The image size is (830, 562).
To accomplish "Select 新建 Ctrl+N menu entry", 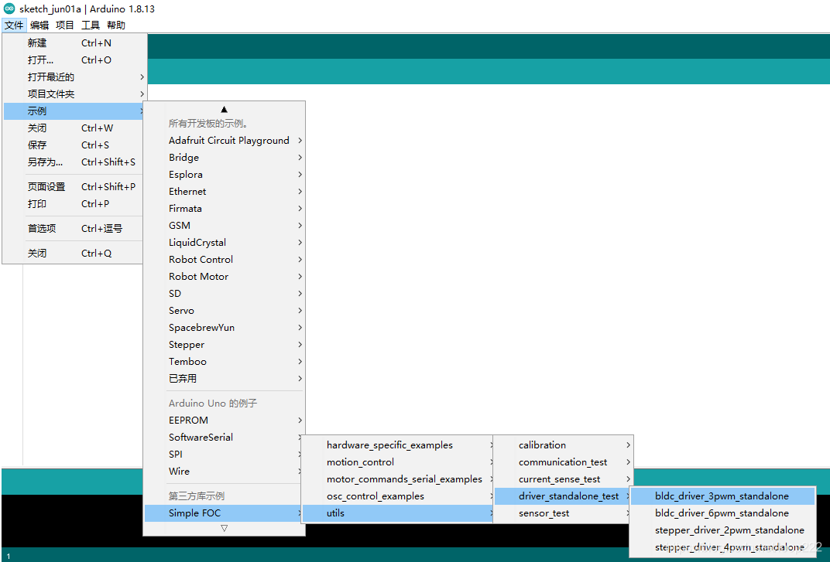I will click(x=74, y=43).
